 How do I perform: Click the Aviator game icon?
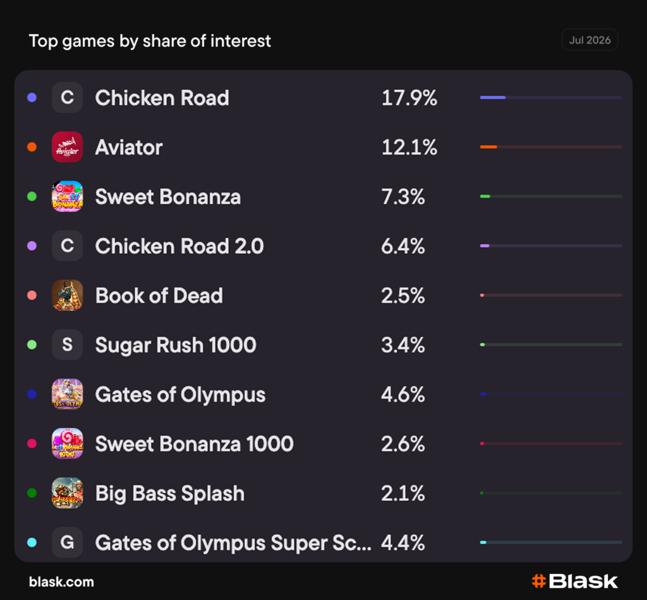click(67, 147)
